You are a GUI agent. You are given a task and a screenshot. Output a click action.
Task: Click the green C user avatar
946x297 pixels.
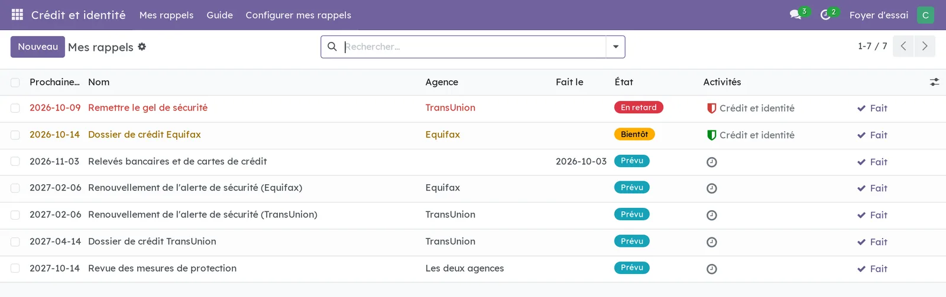coord(925,15)
